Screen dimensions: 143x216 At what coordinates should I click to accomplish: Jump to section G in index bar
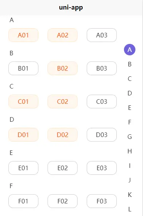(x=130, y=137)
